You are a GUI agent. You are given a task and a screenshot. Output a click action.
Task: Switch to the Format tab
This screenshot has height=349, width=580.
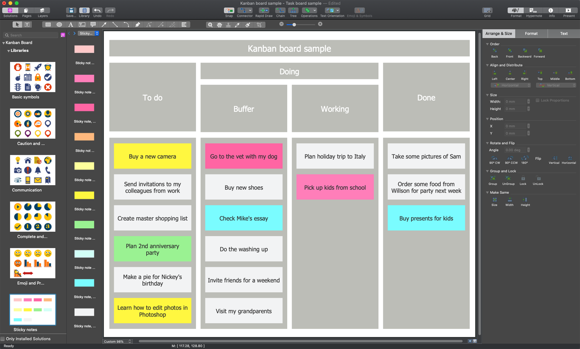coord(531,34)
